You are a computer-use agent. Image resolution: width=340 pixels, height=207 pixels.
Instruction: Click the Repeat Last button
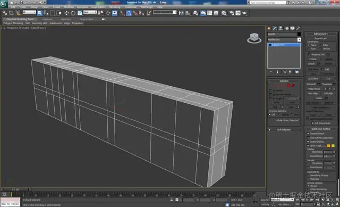pos(320,38)
